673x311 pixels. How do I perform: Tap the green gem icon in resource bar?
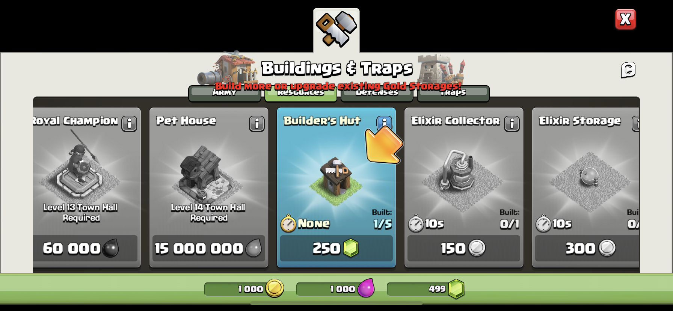(456, 289)
